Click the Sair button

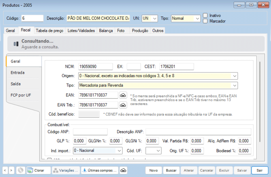pyautogui.click(x=260, y=170)
